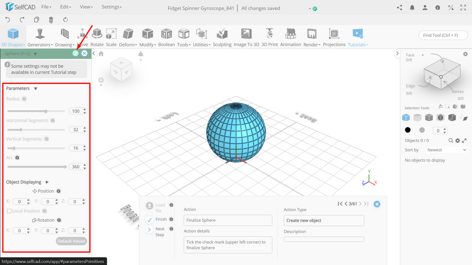The width and height of the screenshot is (472, 265).
Task: Select wireframe cube selection mode
Action: (x=417, y=118)
